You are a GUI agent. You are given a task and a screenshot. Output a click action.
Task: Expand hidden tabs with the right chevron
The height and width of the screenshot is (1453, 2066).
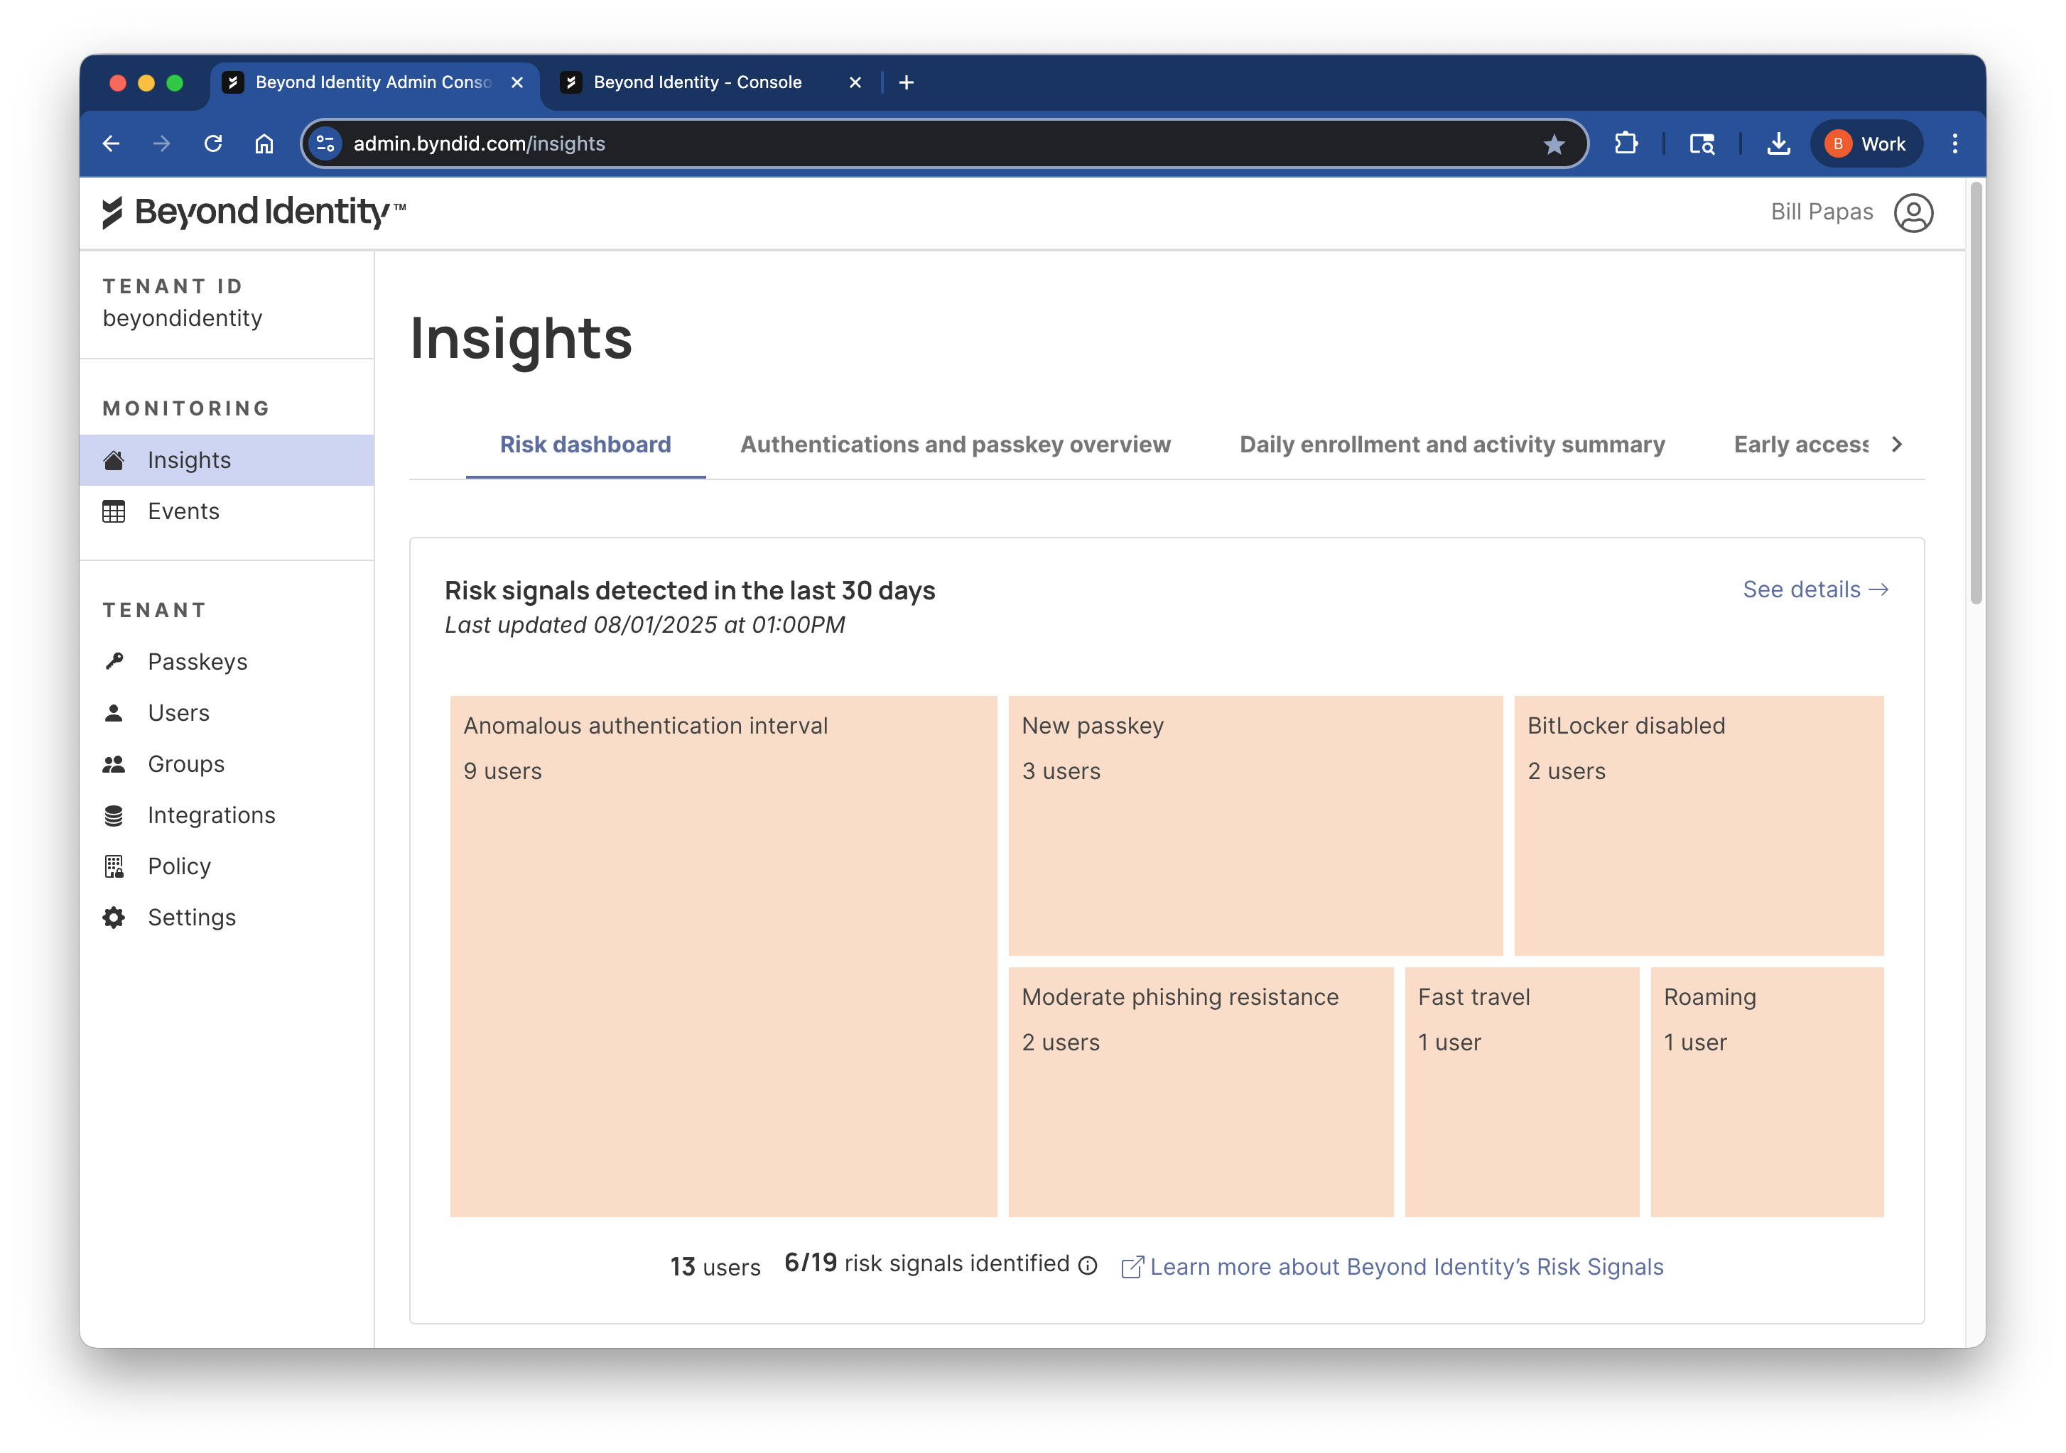point(1897,444)
